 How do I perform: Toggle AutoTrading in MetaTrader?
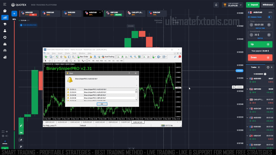108,57
